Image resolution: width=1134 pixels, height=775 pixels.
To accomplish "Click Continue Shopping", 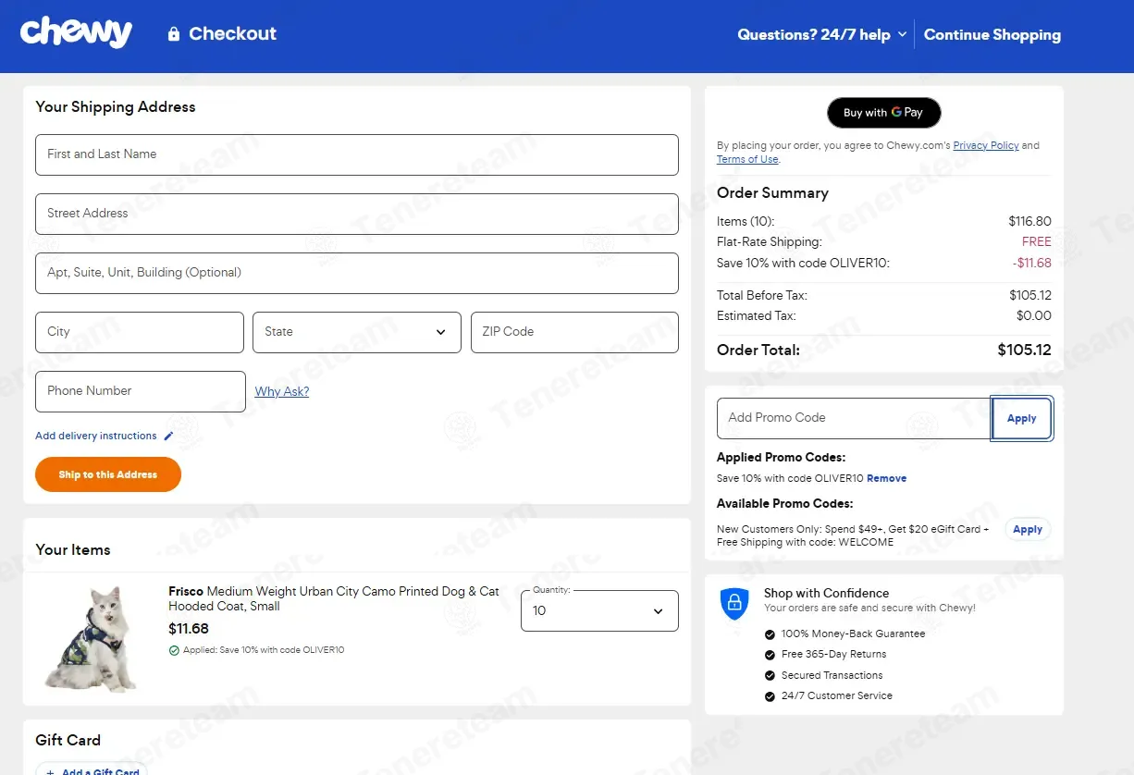I will 992,35.
